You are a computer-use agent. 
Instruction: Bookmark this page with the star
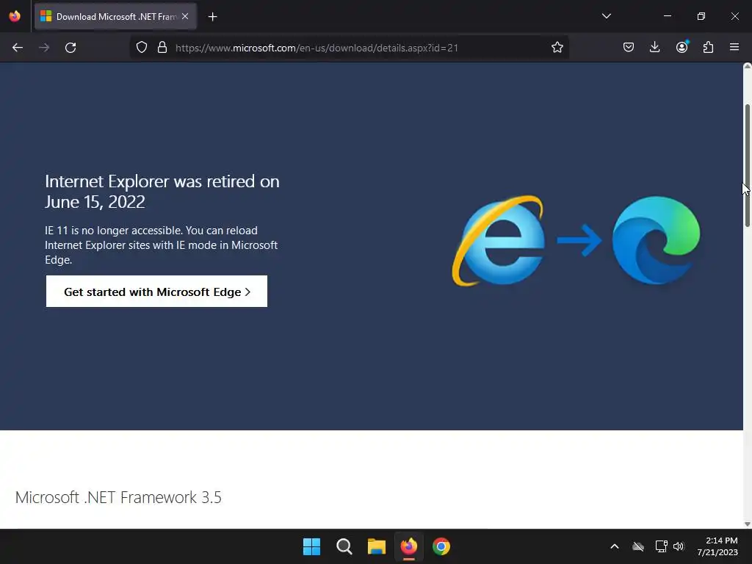(557, 48)
